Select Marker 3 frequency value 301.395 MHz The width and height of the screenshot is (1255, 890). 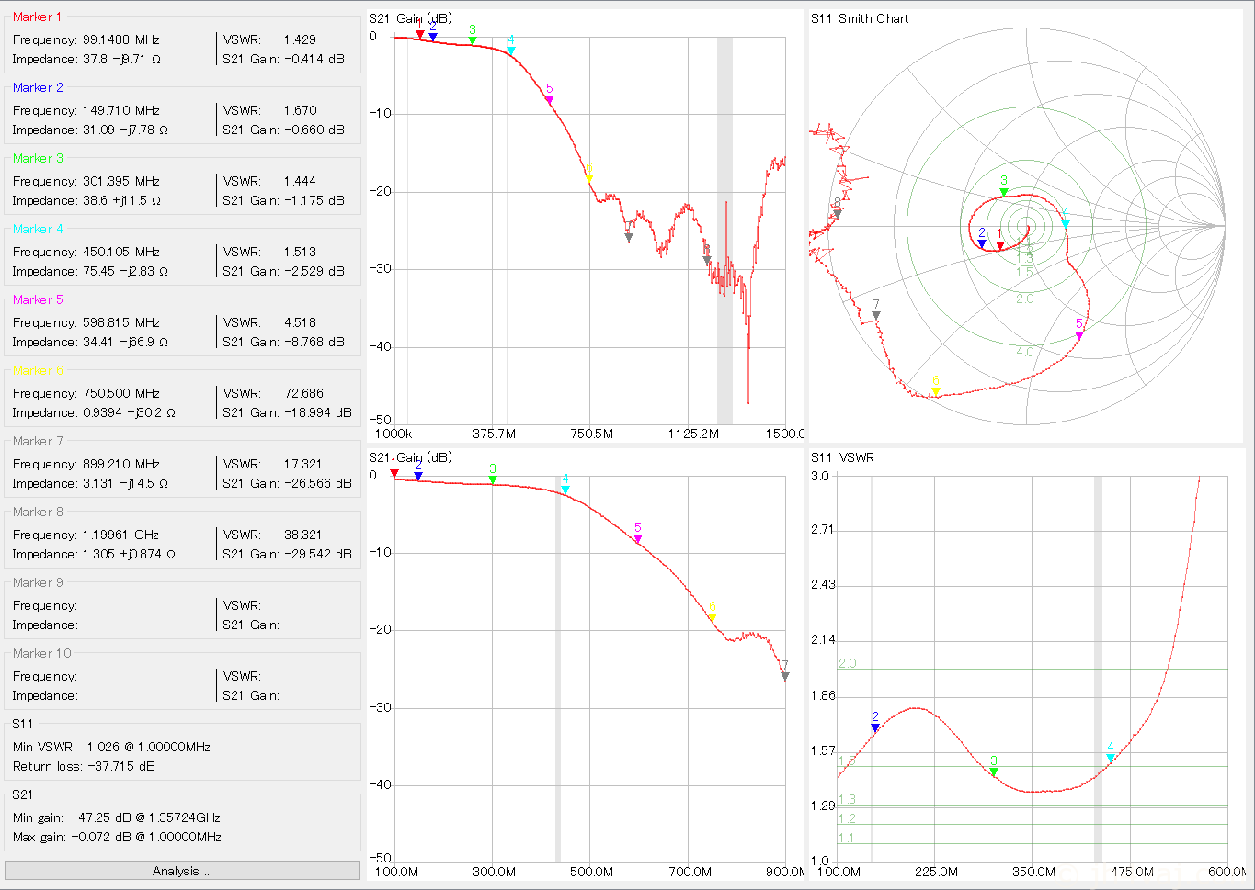click(x=121, y=181)
